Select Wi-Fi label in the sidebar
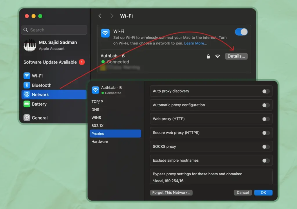 (x=37, y=76)
